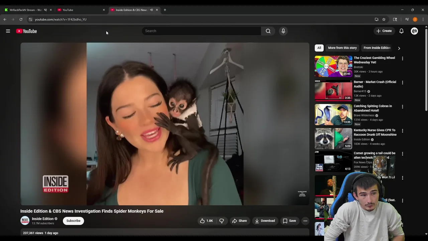Open Kentucky Nurse Gives CPR video title

(375, 132)
